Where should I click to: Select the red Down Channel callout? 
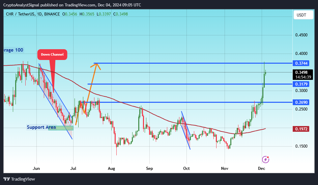[52, 55]
